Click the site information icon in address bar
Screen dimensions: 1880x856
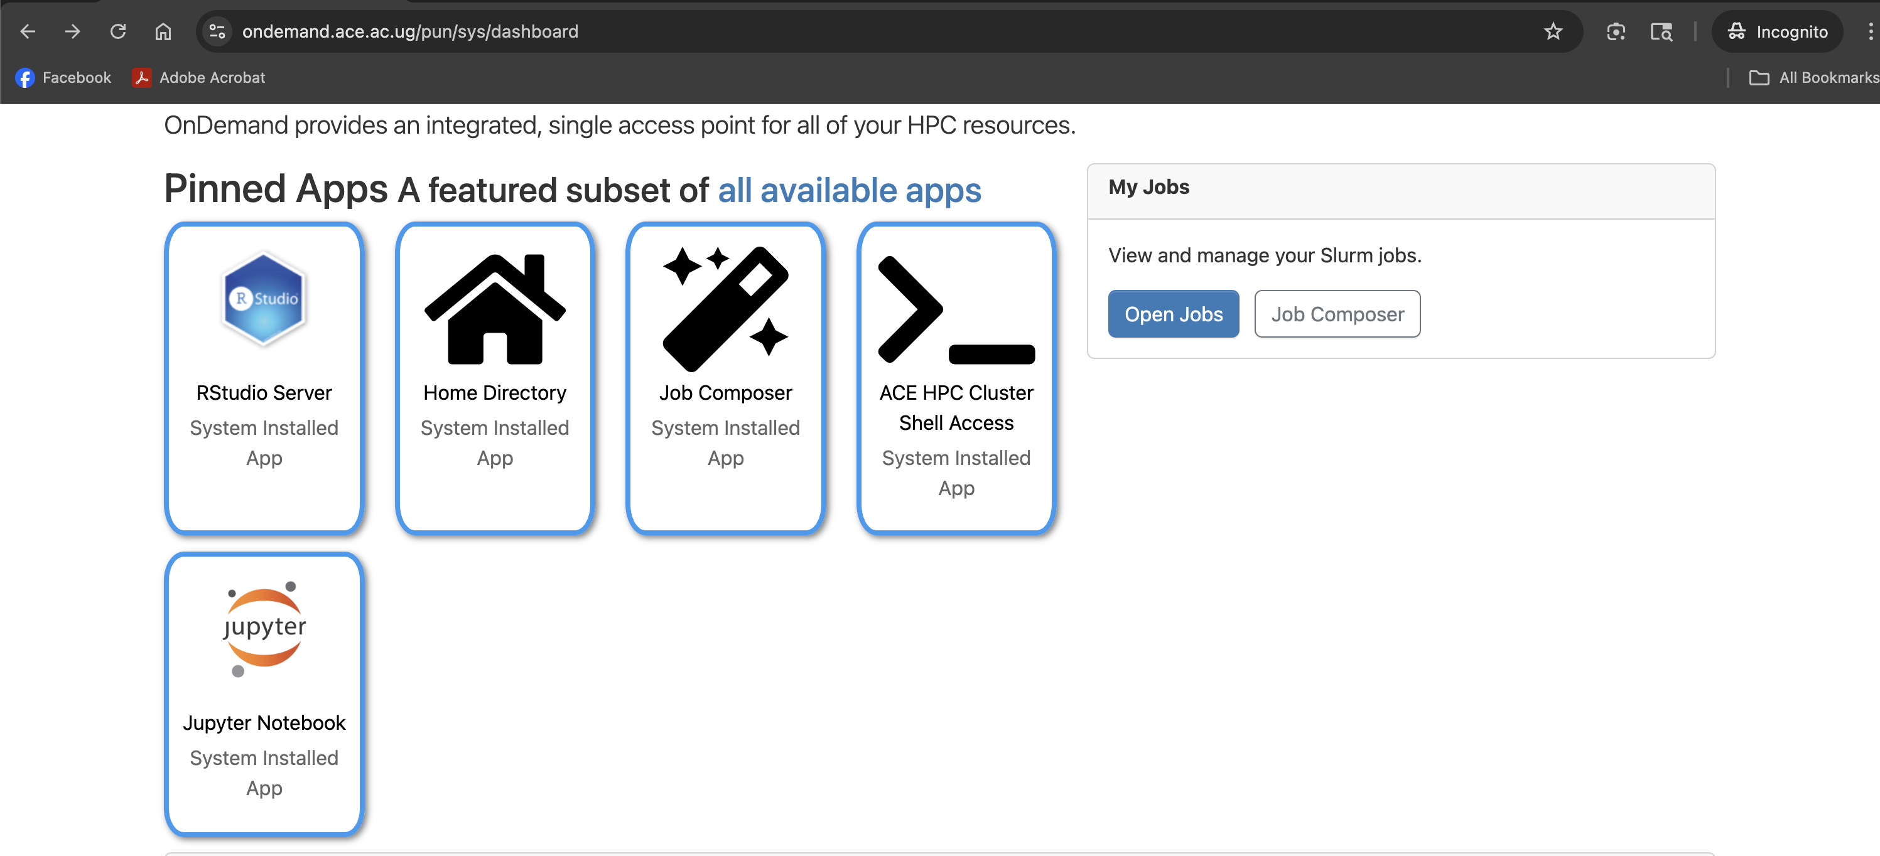point(217,31)
